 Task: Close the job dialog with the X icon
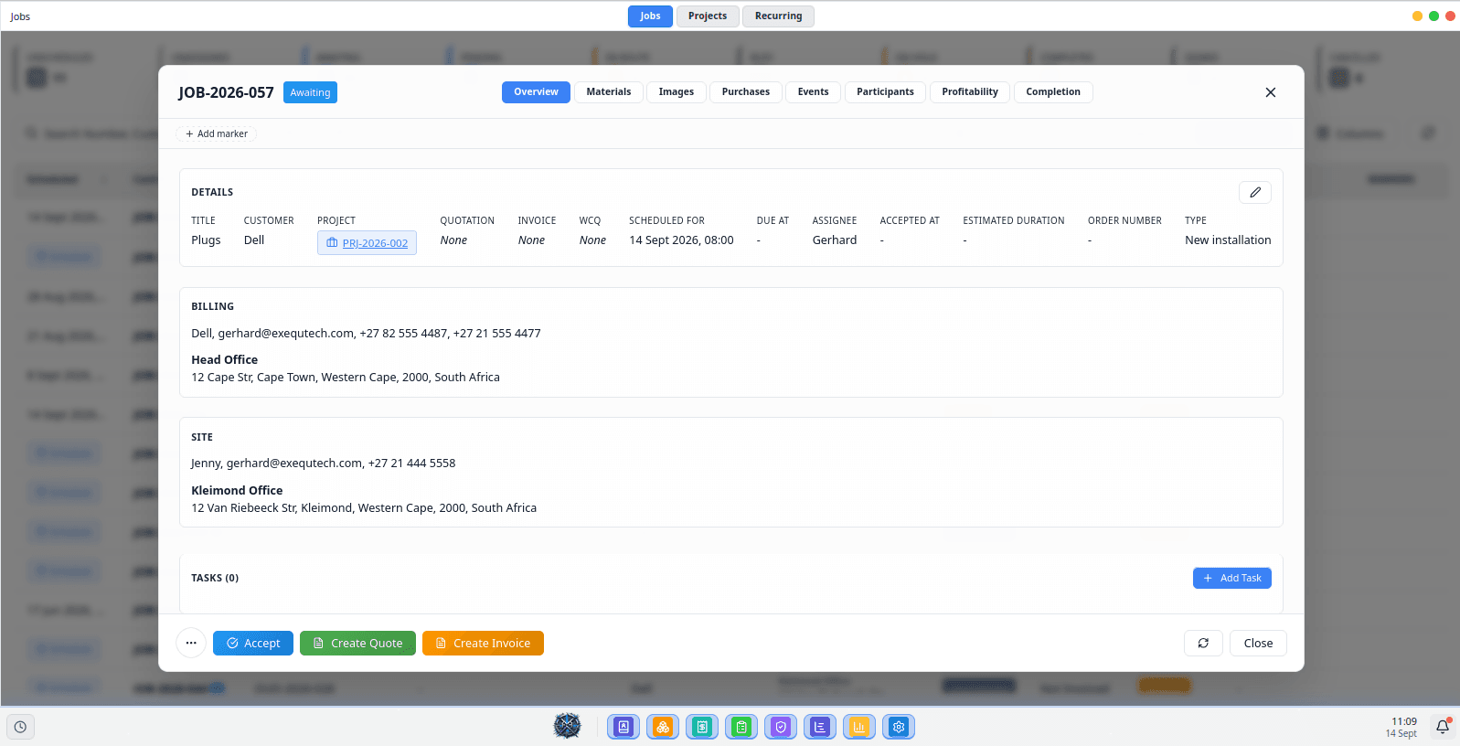pyautogui.click(x=1270, y=92)
